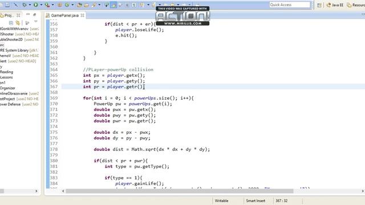Click the wand icon left of Debug gear
This screenshot has height=205, width=365.
[x=15, y=5]
